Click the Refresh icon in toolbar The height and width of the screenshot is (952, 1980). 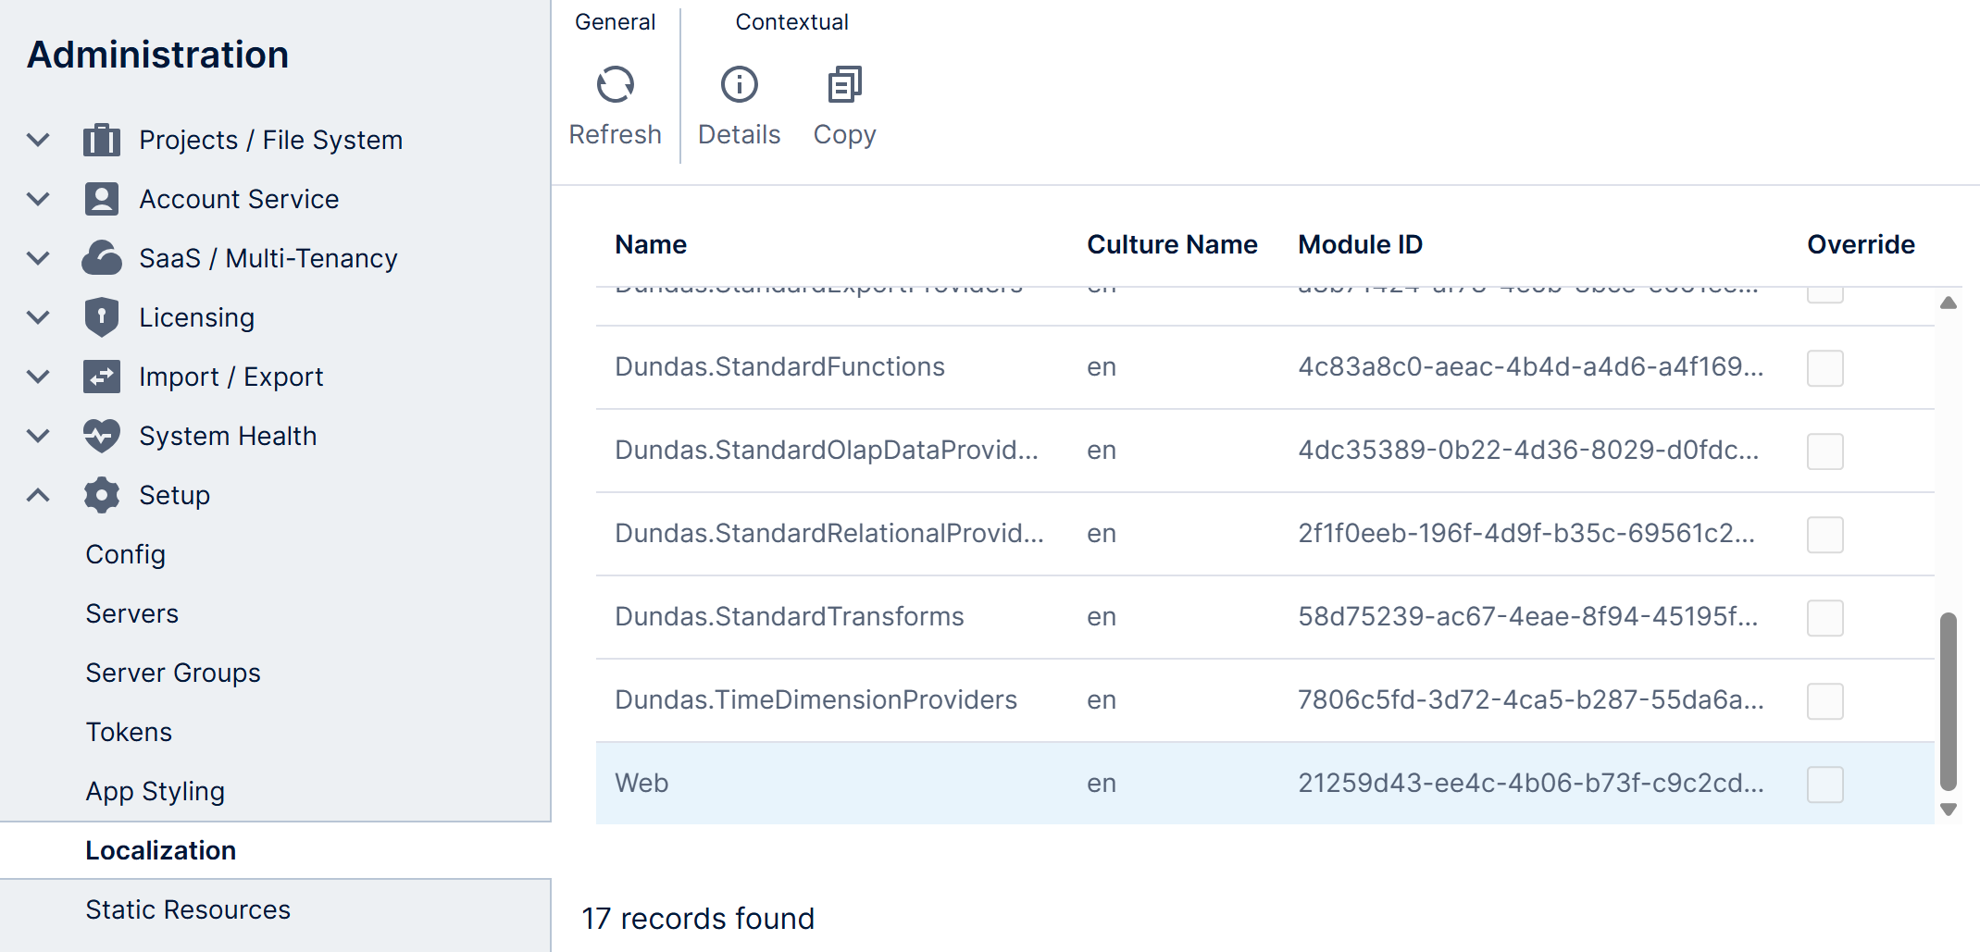pos(615,85)
